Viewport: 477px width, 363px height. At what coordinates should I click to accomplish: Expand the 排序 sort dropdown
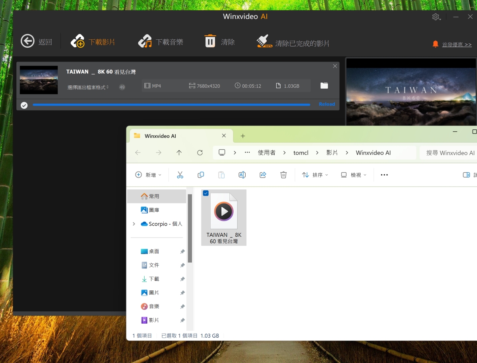315,175
